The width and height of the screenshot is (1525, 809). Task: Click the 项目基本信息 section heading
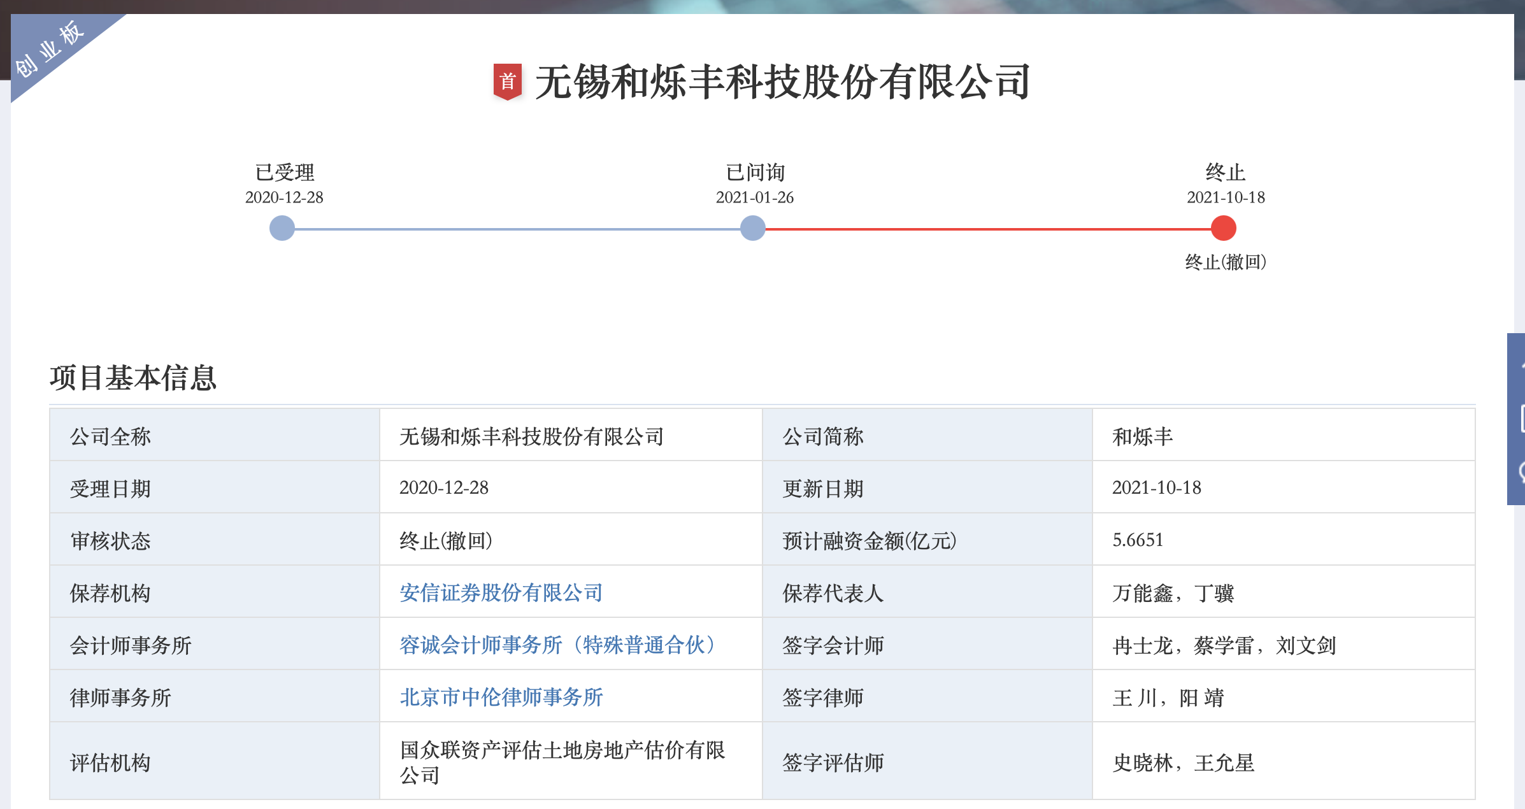[x=133, y=378]
